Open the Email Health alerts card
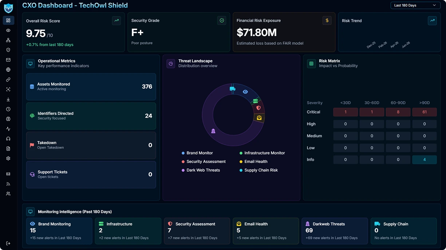Image resolution: width=446 pixels, height=250 pixels. click(x=266, y=231)
